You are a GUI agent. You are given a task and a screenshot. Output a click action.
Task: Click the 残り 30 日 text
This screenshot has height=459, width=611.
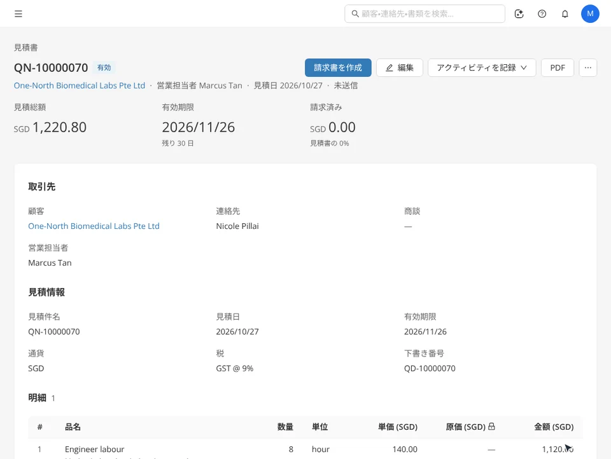pos(178,143)
